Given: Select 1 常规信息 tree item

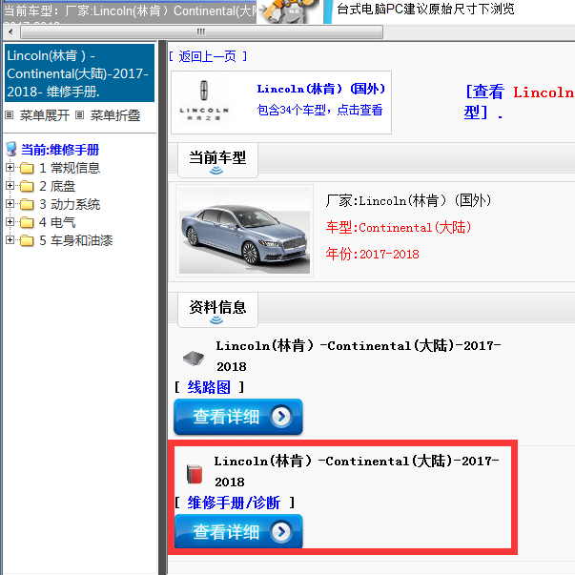Looking at the screenshot, I should point(70,168).
